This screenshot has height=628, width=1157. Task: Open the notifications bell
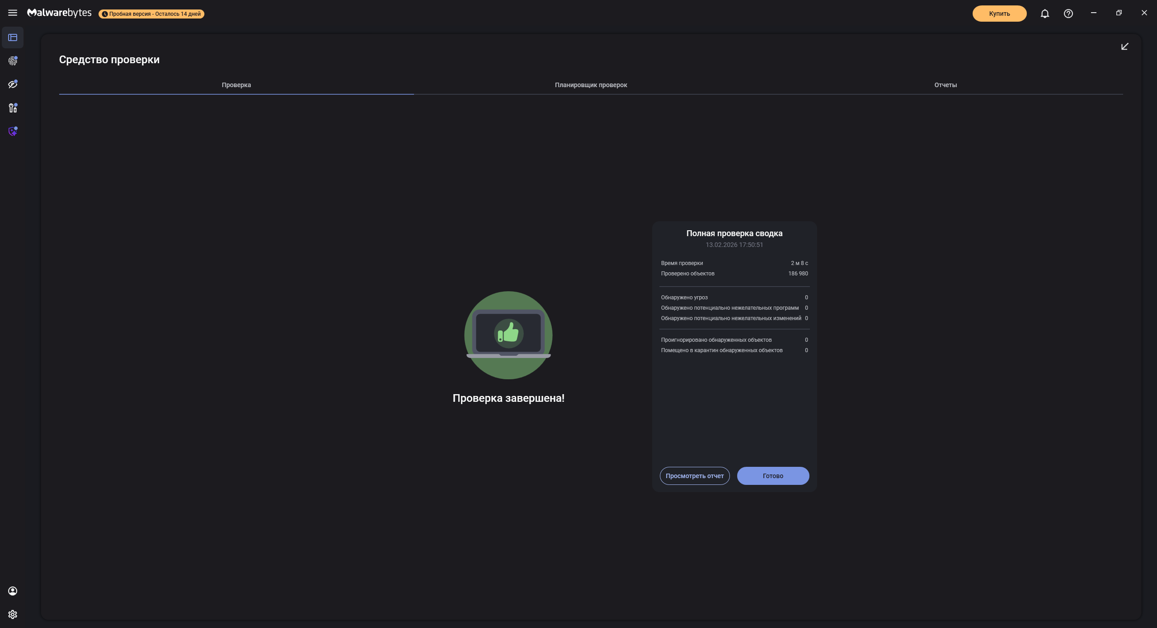pos(1044,14)
